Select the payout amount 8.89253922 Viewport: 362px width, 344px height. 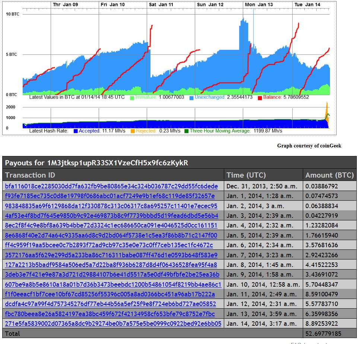[322, 324]
